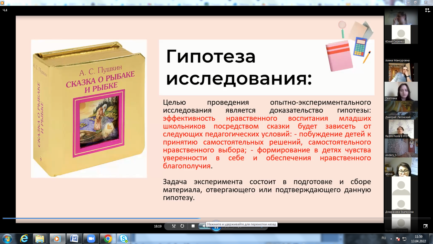This screenshot has width=433, height=244.
Task: Click the elapsed time 18:19 label
Action: pos(158,226)
